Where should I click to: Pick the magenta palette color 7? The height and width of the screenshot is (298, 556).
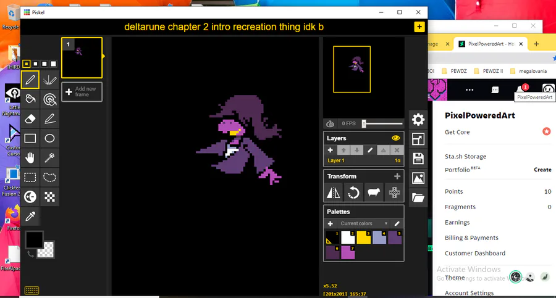click(x=348, y=252)
